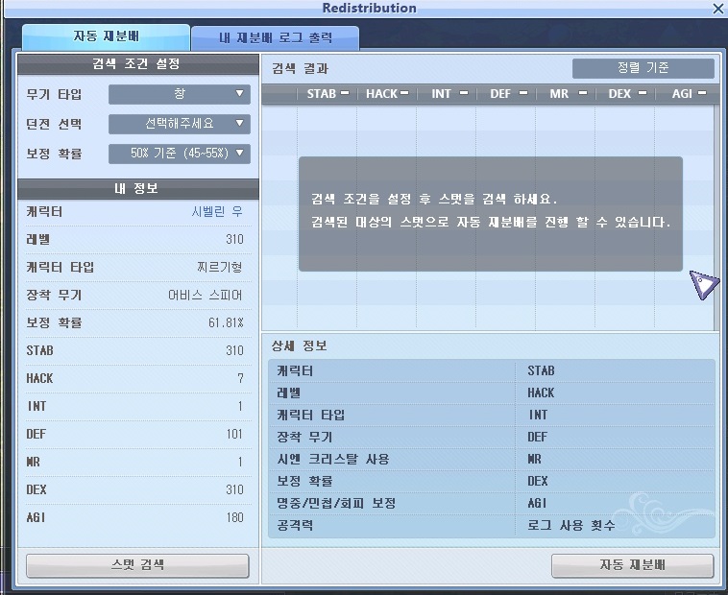Click the 캐릭터 타입 row in 상세 정보
This screenshot has height=595, width=728.
pos(392,416)
